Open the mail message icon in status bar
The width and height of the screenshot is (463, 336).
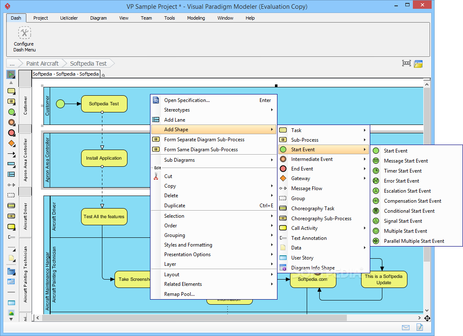coord(406,328)
